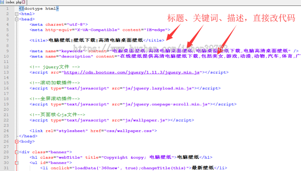Screen dimensions: 301x171
Task: Click the title text 电脑壁纸|壁纸下载
Action: pos(72,40)
